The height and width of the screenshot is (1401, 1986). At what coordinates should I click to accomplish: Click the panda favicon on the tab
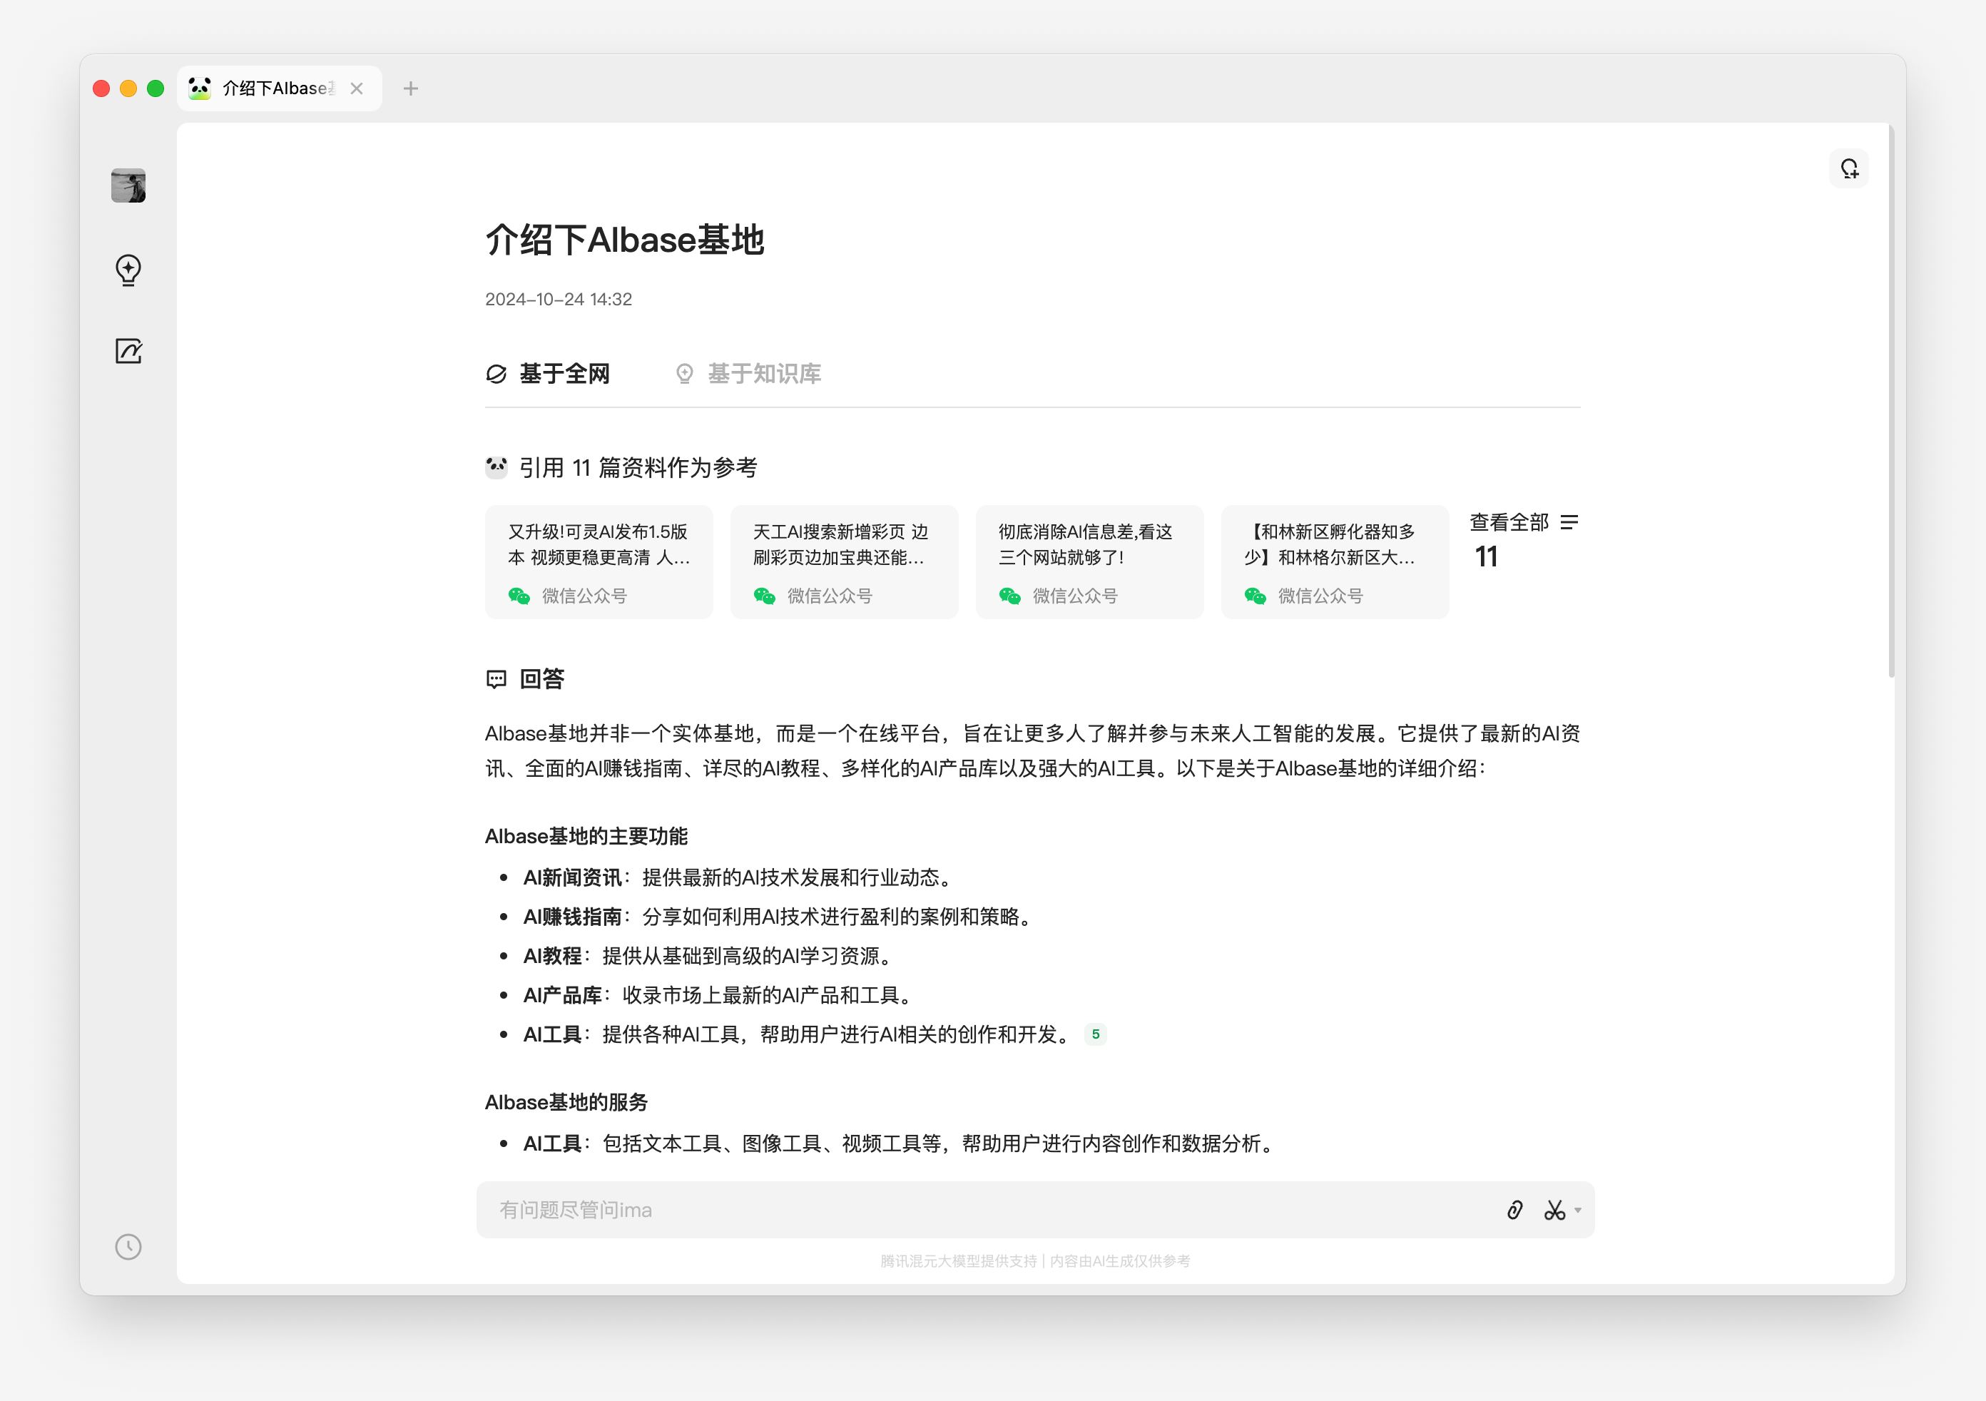coord(200,88)
